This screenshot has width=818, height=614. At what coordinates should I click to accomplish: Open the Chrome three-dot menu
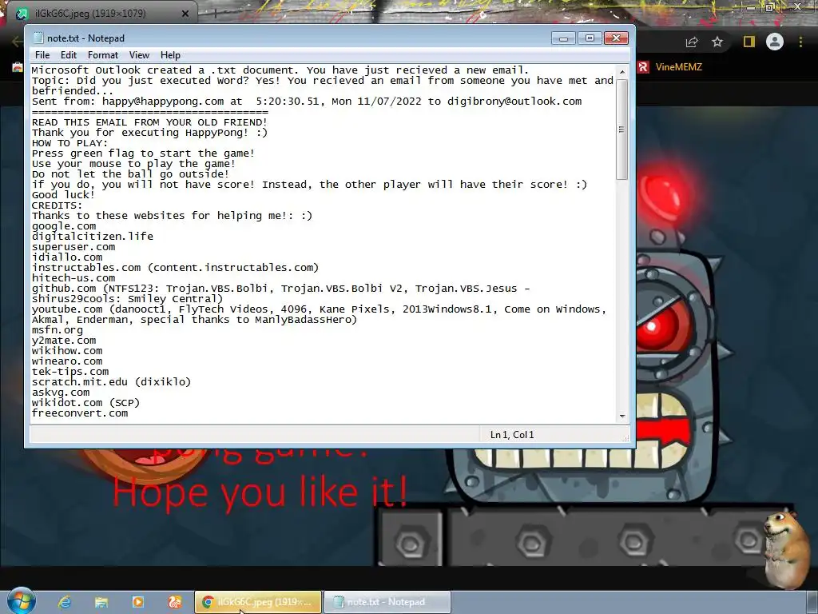(800, 42)
